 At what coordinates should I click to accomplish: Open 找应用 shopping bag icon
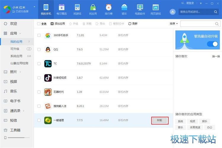pyautogui.click(x=93, y=7)
